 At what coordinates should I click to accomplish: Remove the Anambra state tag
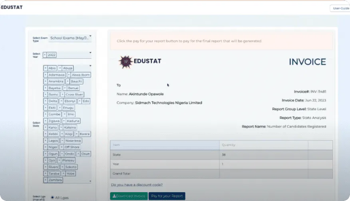[x=46, y=81]
